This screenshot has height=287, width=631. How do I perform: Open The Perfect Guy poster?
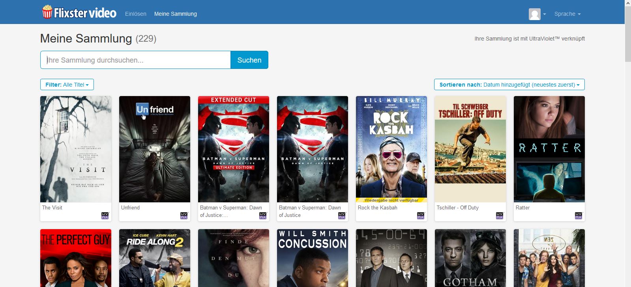click(76, 258)
